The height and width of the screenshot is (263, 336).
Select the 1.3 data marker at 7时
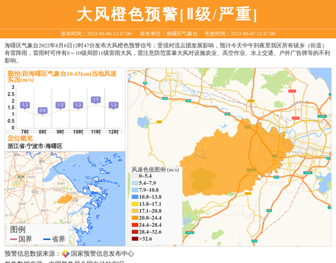pos(25,105)
